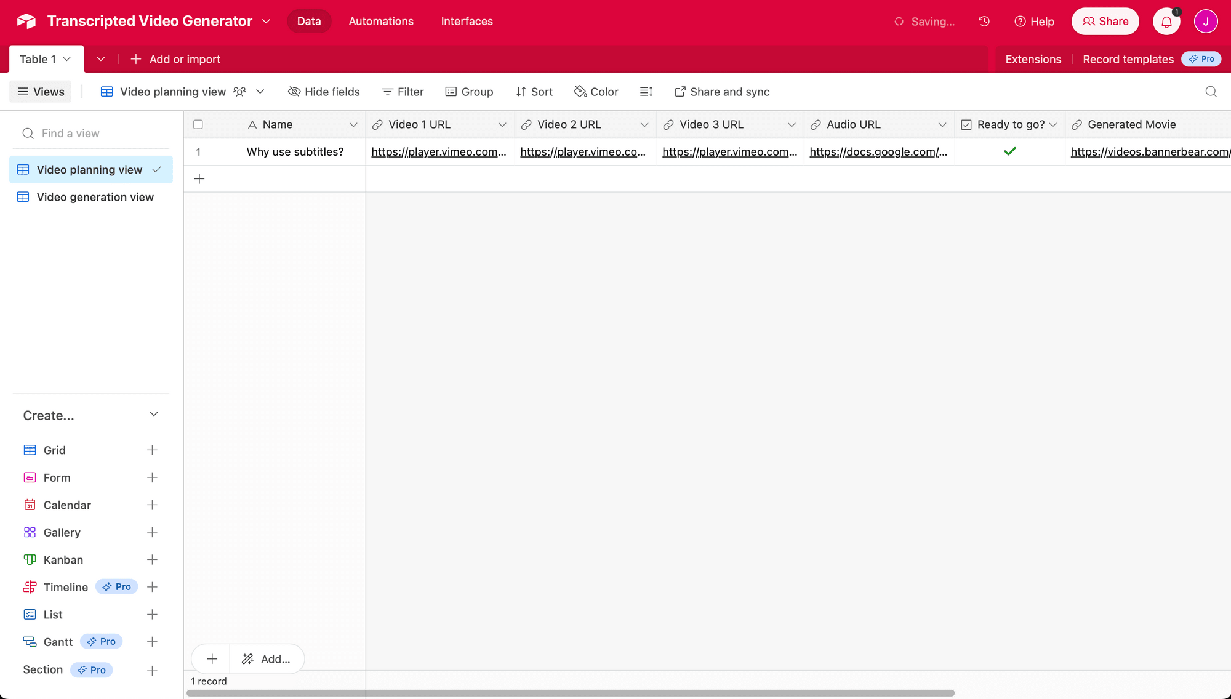Switch to the Automations tab
This screenshot has height=699, width=1231.
[x=380, y=21]
